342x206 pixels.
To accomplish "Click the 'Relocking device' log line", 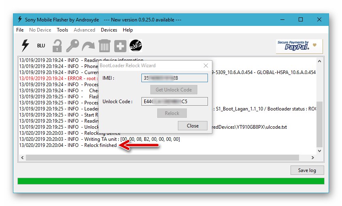I will (x=70, y=133).
